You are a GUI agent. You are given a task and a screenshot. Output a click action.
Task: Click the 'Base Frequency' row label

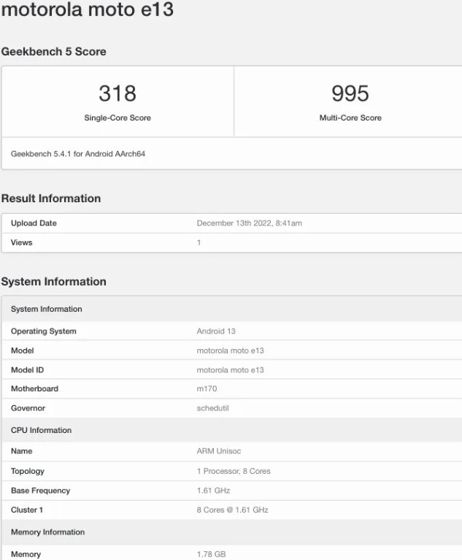click(x=40, y=491)
